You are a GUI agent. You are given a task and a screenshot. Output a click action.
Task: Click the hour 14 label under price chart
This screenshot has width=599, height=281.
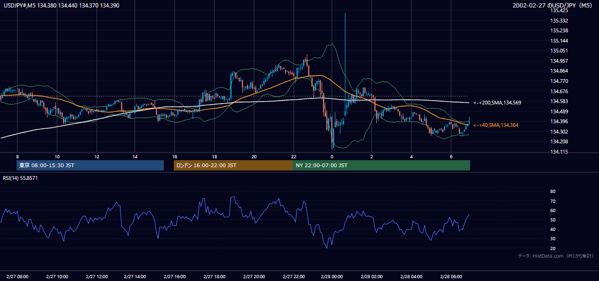tap(135, 156)
